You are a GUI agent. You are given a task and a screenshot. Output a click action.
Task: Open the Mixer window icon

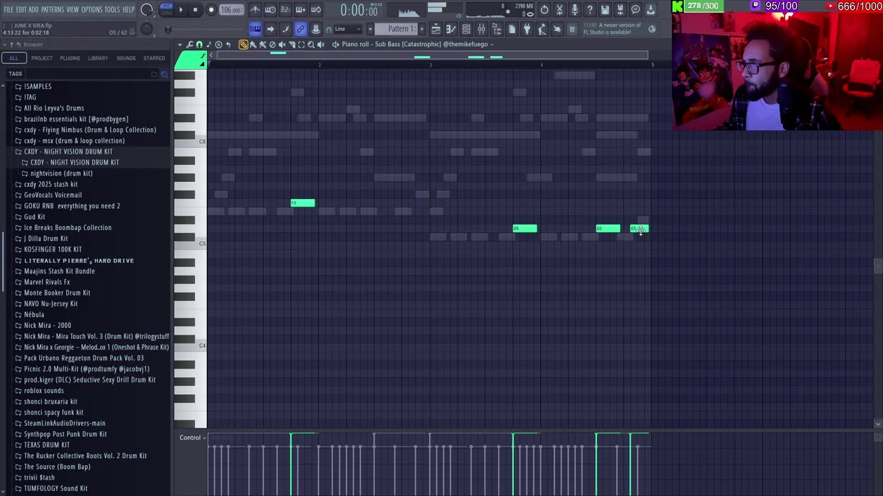pos(482,29)
